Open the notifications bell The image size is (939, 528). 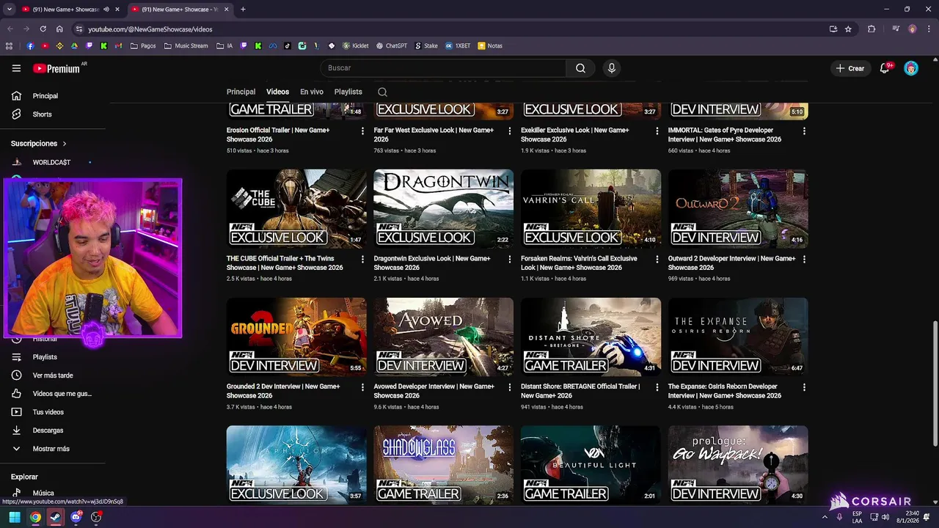[x=885, y=68]
